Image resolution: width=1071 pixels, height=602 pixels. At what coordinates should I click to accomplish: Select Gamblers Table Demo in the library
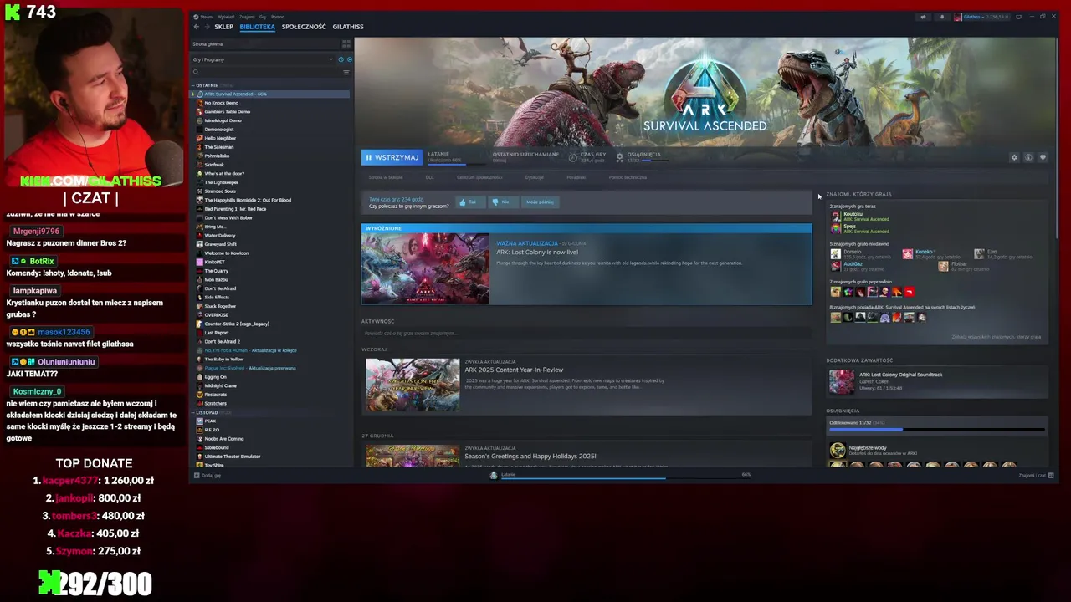(227, 111)
